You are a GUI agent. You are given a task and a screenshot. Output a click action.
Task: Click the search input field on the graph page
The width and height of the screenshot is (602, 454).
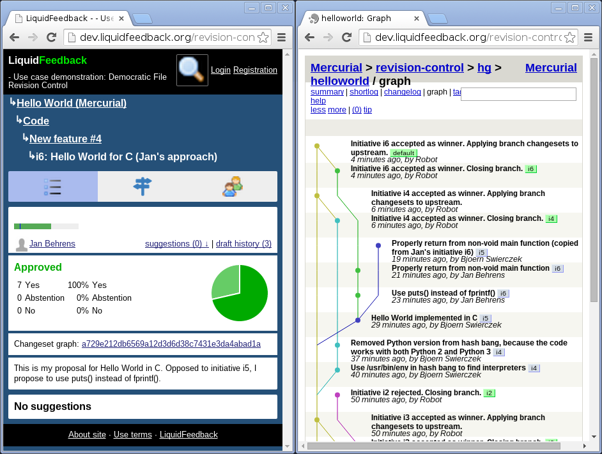click(518, 94)
